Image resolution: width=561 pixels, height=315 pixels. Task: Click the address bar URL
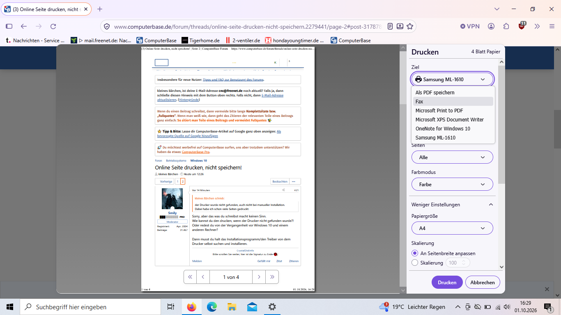pos(248,26)
